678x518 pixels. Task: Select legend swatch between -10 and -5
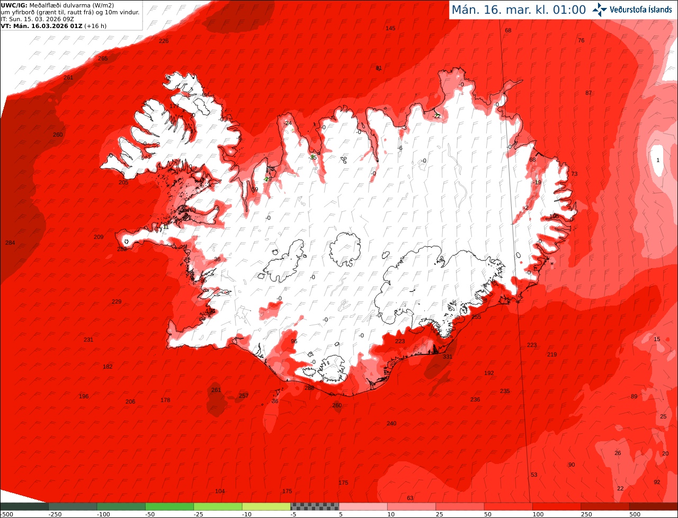(266, 506)
